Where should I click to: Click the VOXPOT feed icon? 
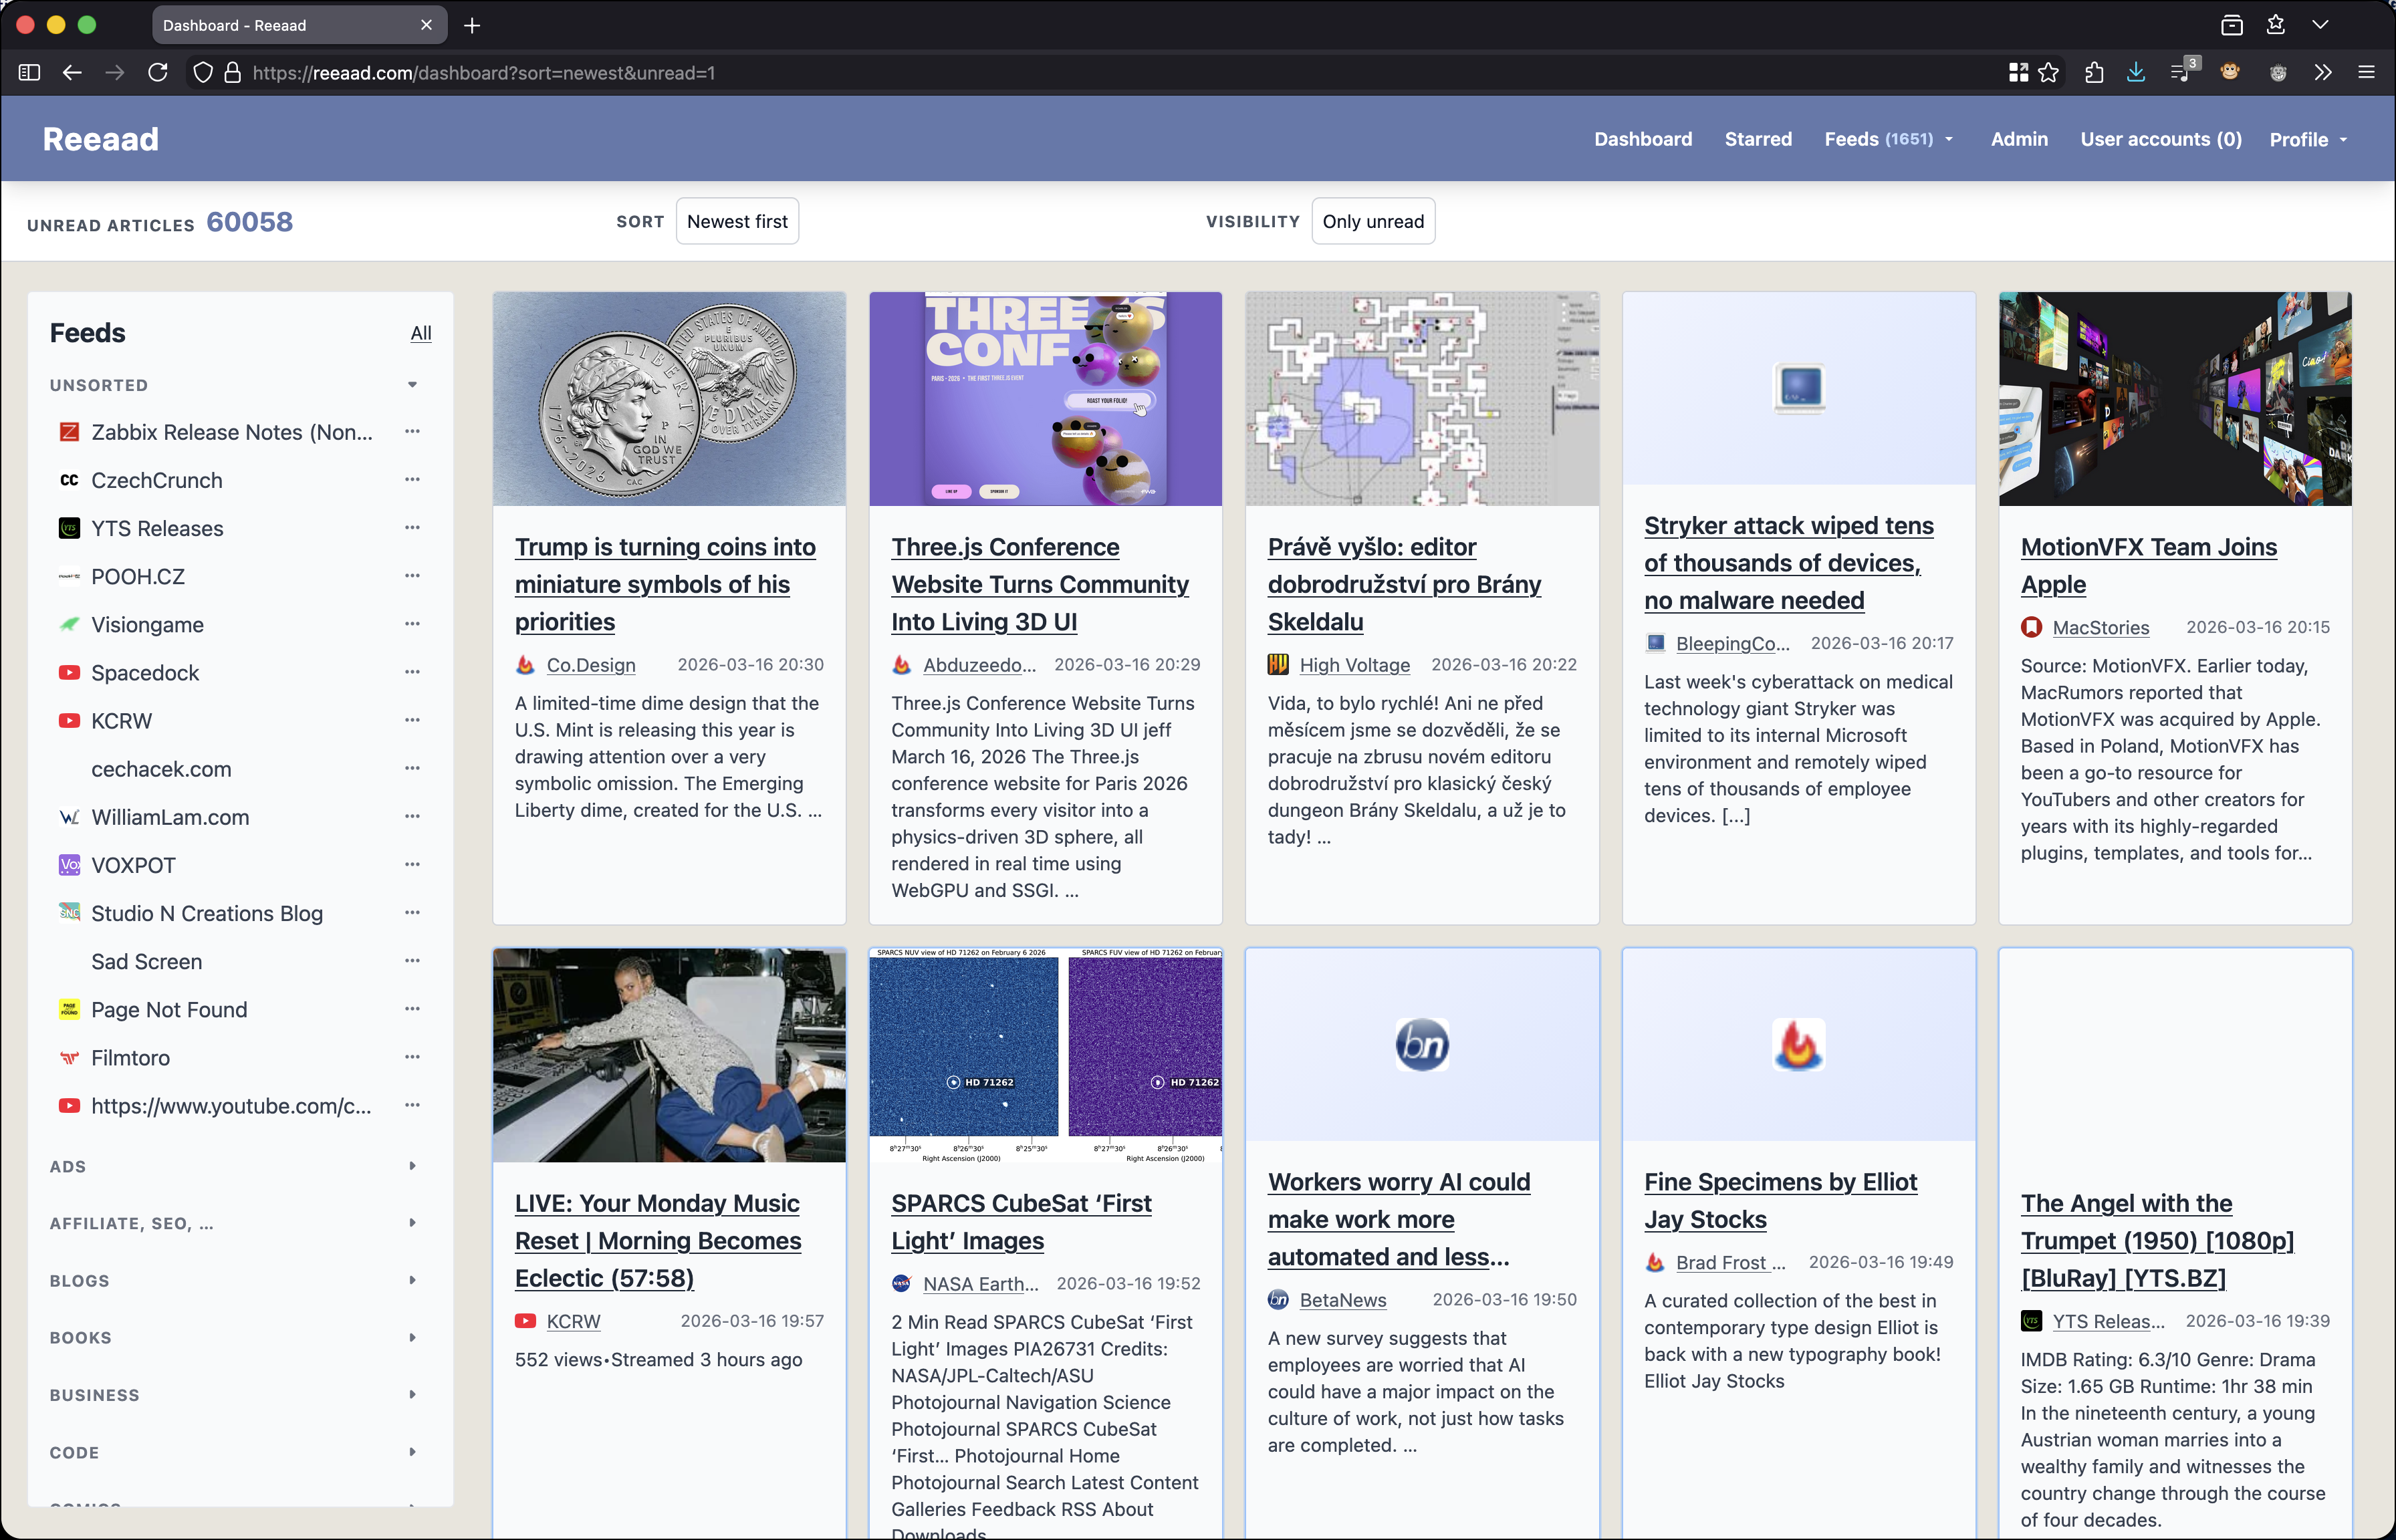click(68, 865)
